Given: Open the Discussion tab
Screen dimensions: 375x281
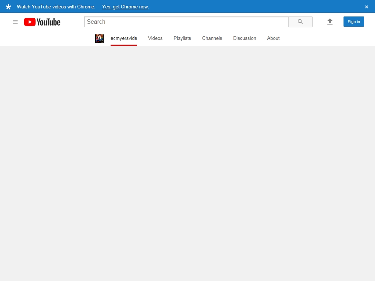Looking at the screenshot, I should pyautogui.click(x=244, y=38).
